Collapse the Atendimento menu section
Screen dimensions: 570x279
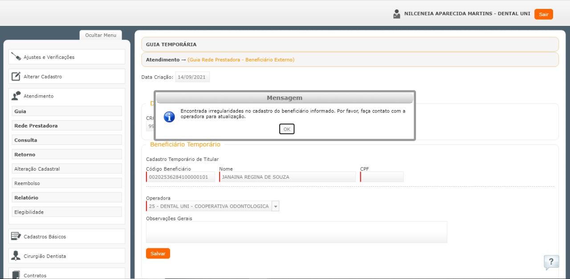click(x=67, y=96)
